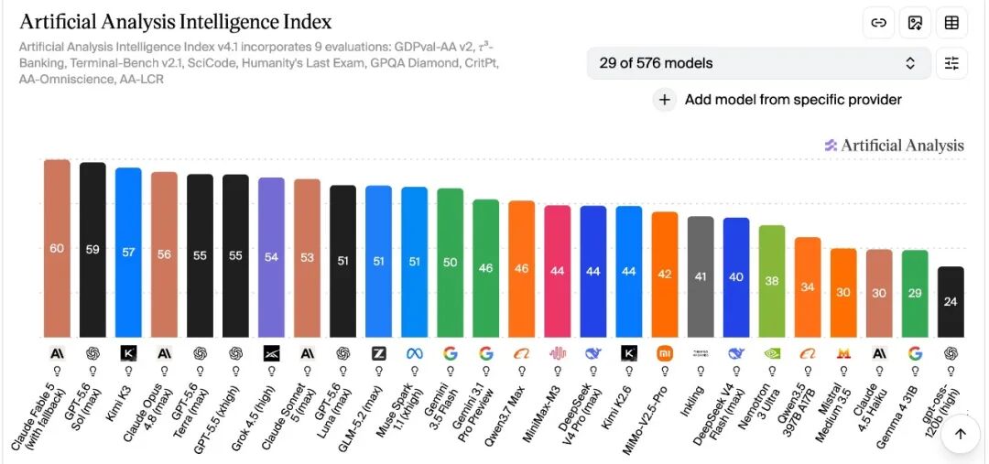Click Add model from specific provider
The image size is (989, 464).
793,100
